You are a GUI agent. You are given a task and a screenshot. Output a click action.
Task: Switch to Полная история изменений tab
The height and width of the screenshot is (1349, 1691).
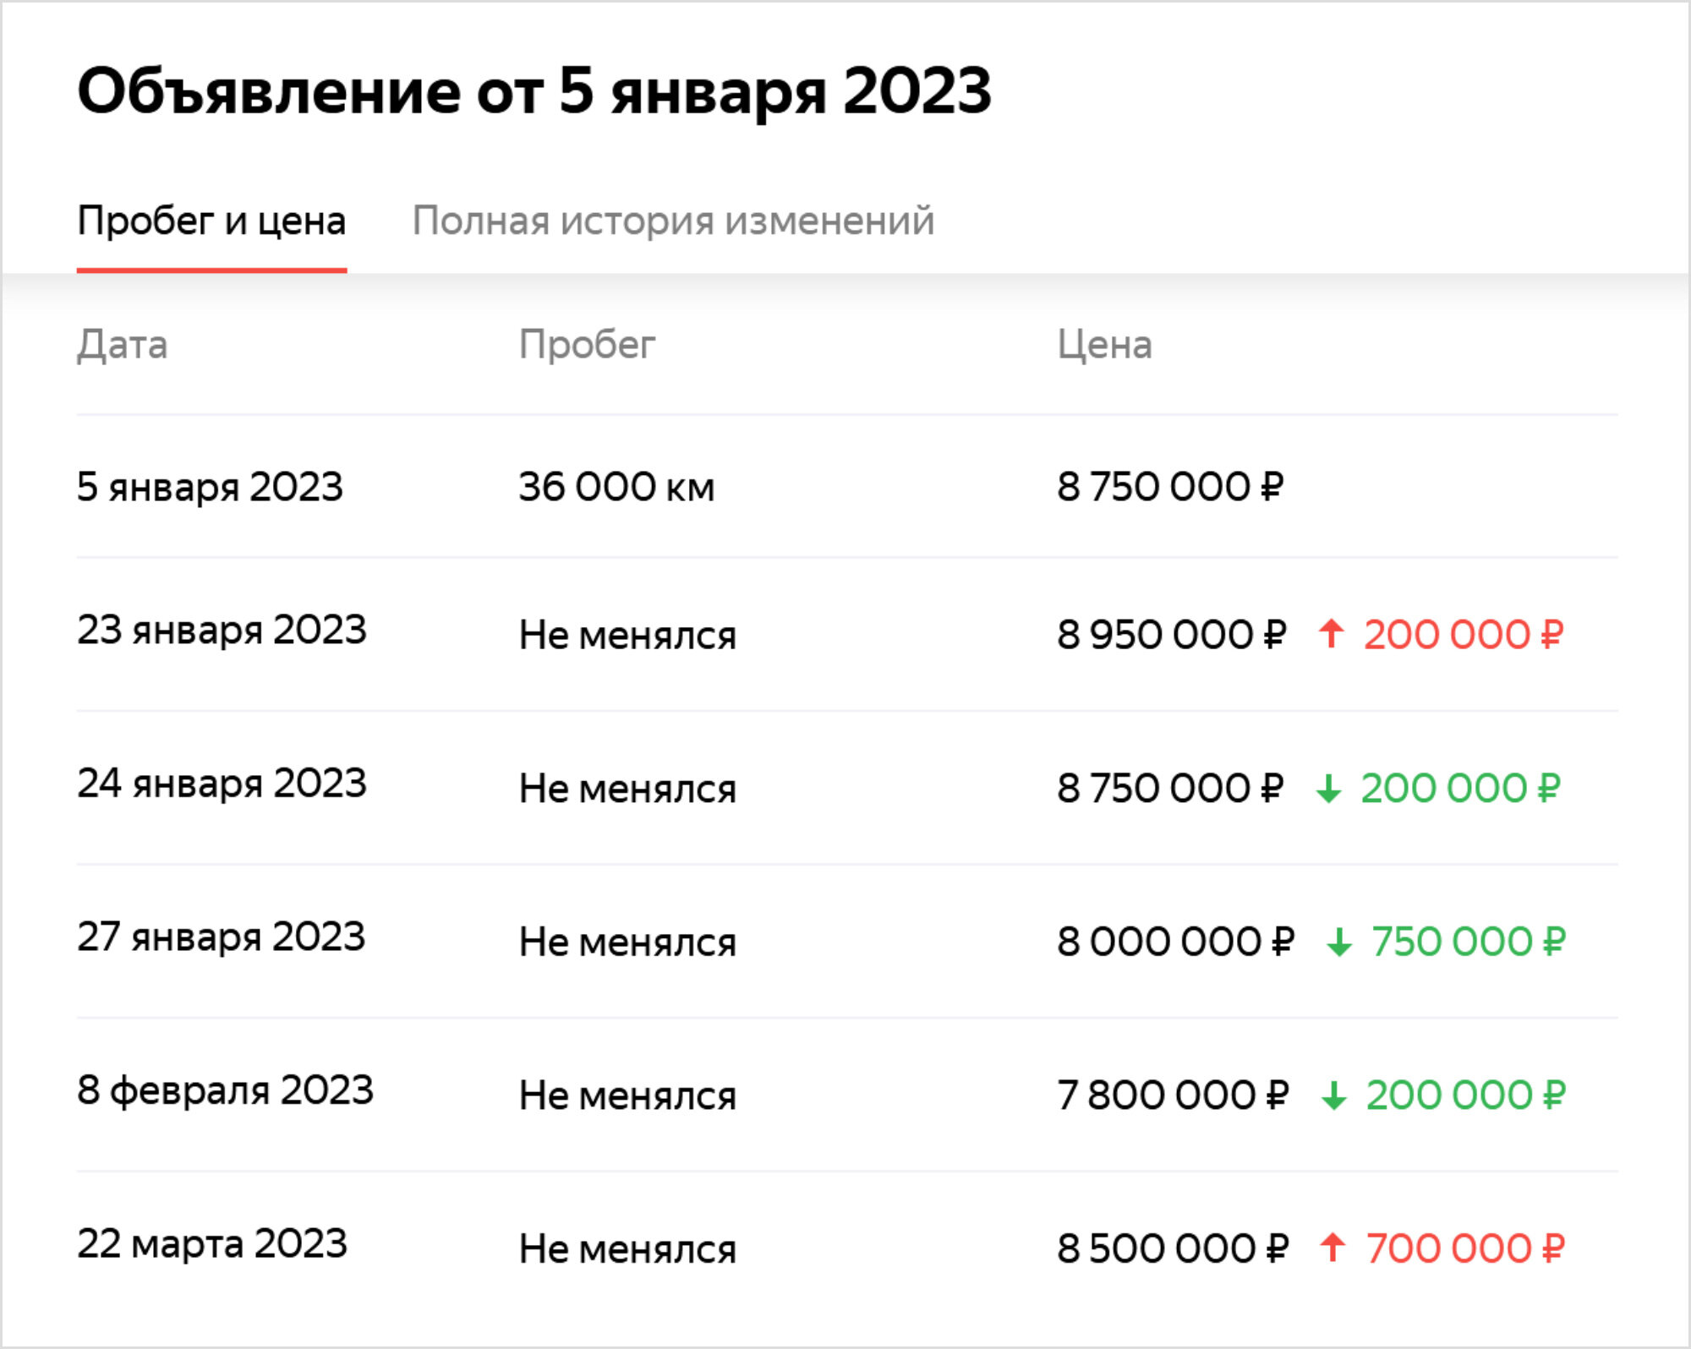click(673, 221)
